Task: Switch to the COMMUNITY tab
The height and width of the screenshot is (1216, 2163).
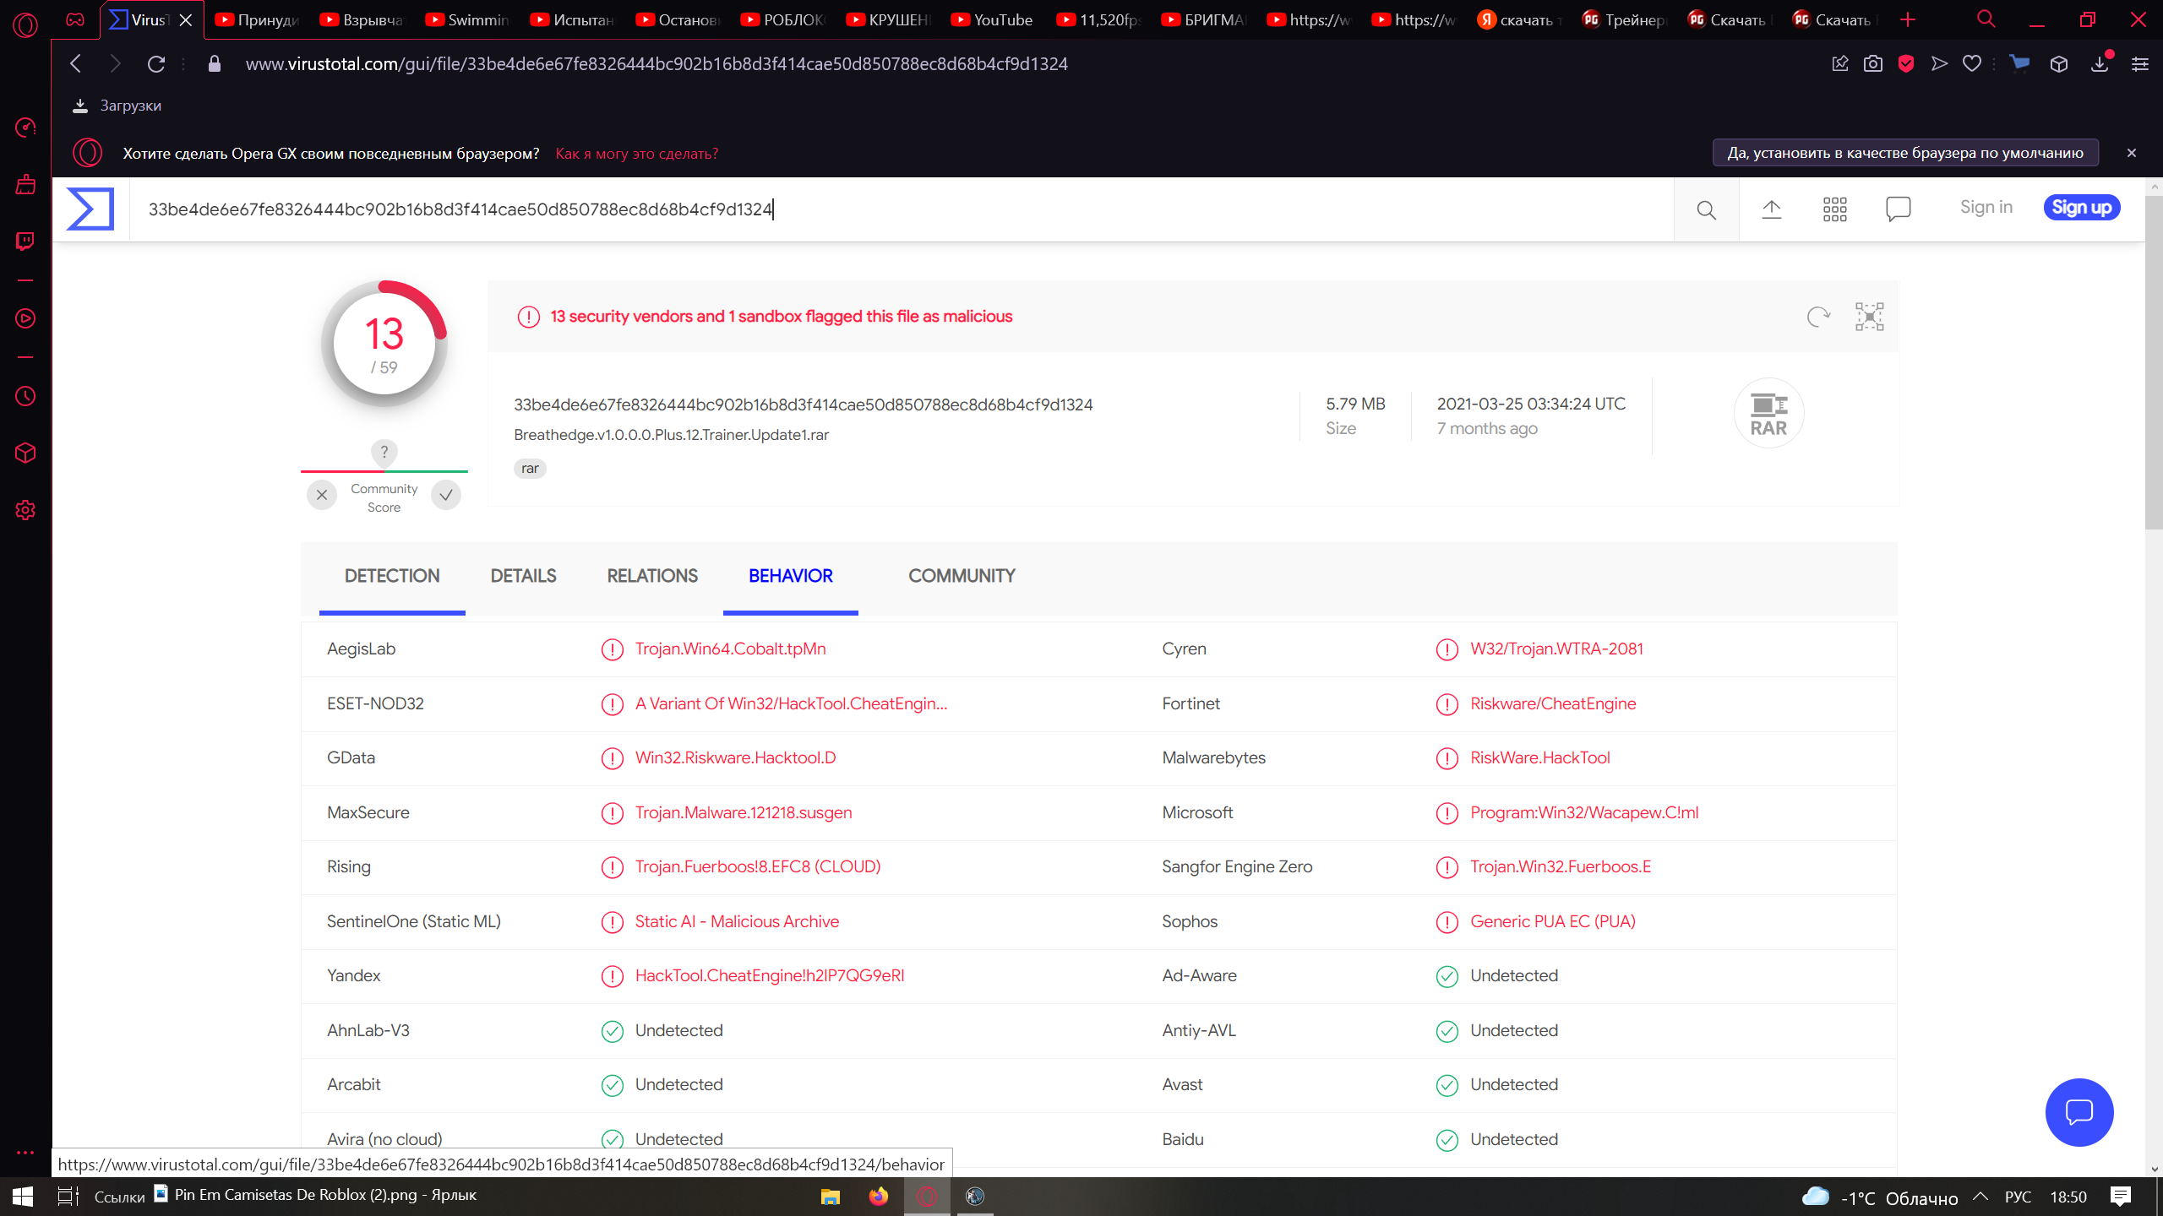Action: coord(962,576)
